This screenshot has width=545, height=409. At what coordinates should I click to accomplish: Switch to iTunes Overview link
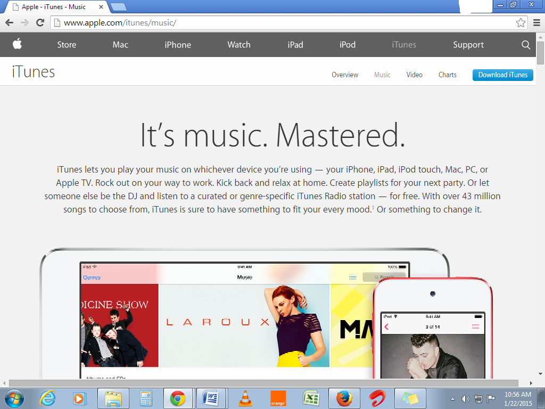tap(345, 75)
